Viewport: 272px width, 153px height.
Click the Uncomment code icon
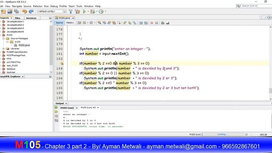[167, 23]
